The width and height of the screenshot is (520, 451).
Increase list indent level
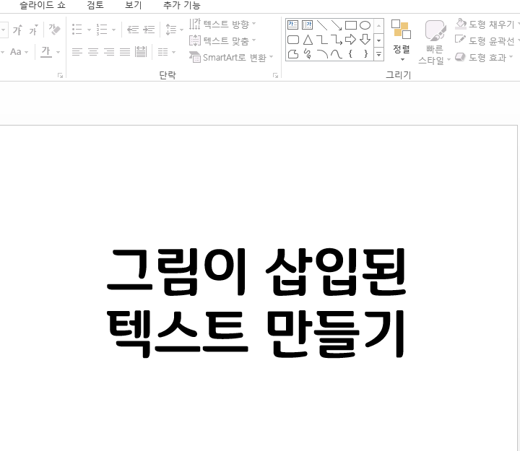[149, 30]
